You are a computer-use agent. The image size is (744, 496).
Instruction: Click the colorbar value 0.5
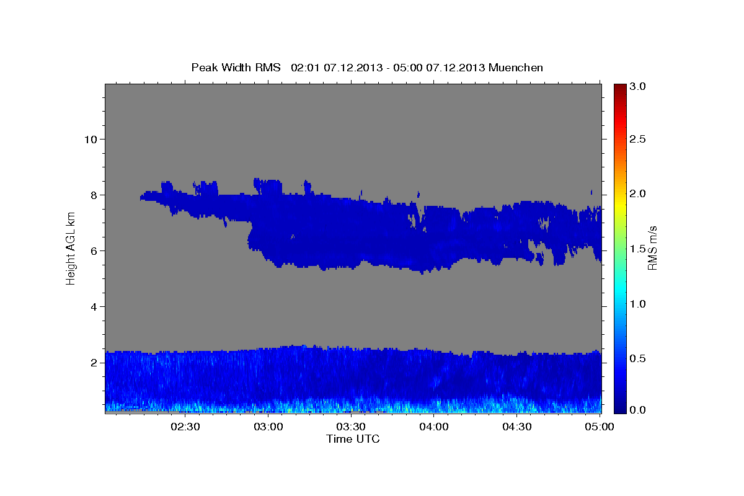pyautogui.click(x=639, y=359)
